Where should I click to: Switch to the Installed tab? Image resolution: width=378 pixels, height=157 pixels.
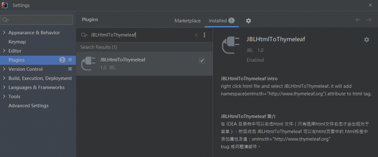pos(221,21)
